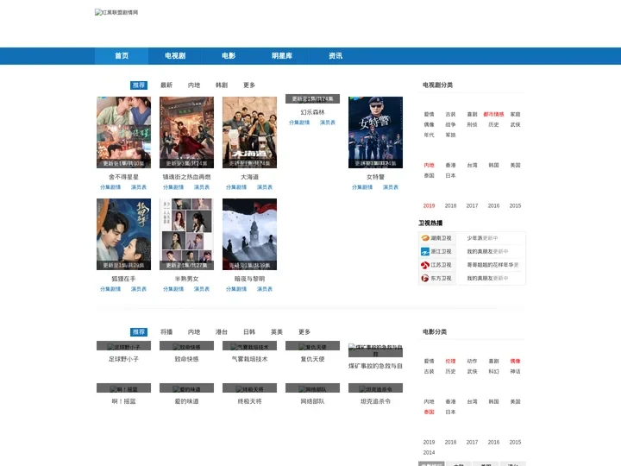Choose 伦理 in the movie categories
This screenshot has width=621, height=466.
[451, 362]
